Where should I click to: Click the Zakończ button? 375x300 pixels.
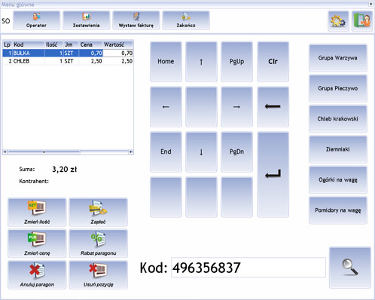186,20
